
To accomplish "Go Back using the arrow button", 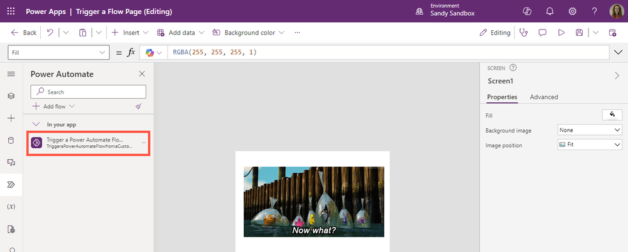I will [24, 33].
